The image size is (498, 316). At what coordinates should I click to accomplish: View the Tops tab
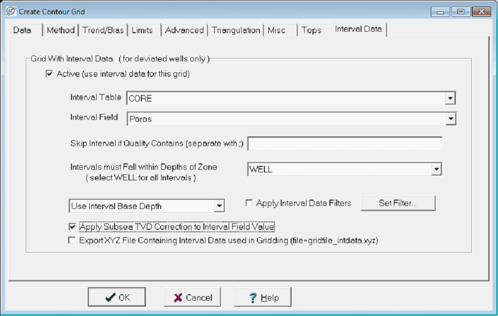tap(311, 30)
